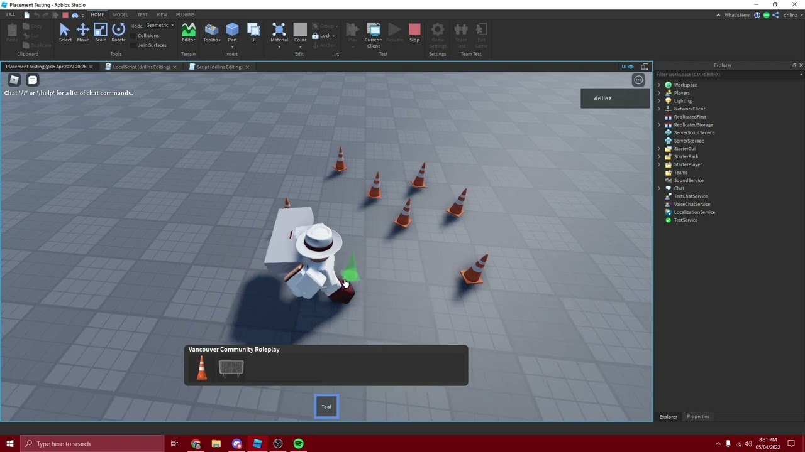Click the green status circle icon in the title ribbon
This screenshot has width=805, height=452.
pyautogui.click(x=766, y=15)
